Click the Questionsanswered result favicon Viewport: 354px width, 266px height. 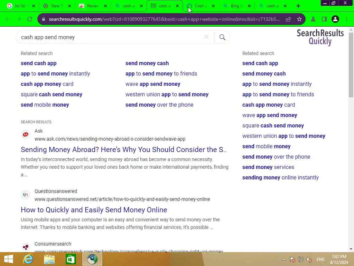(x=26, y=195)
